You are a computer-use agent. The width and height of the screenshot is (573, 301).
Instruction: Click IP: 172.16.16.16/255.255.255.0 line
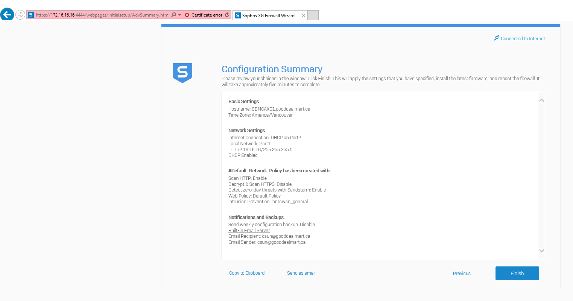pos(260,150)
